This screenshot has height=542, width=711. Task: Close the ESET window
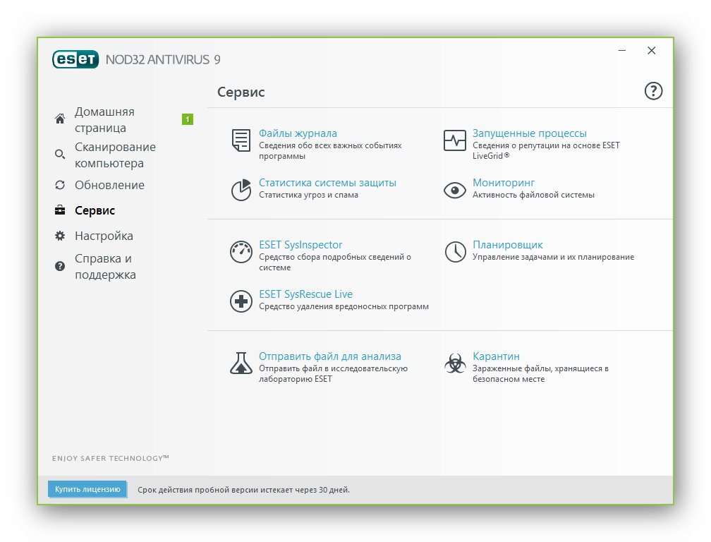pyautogui.click(x=651, y=50)
